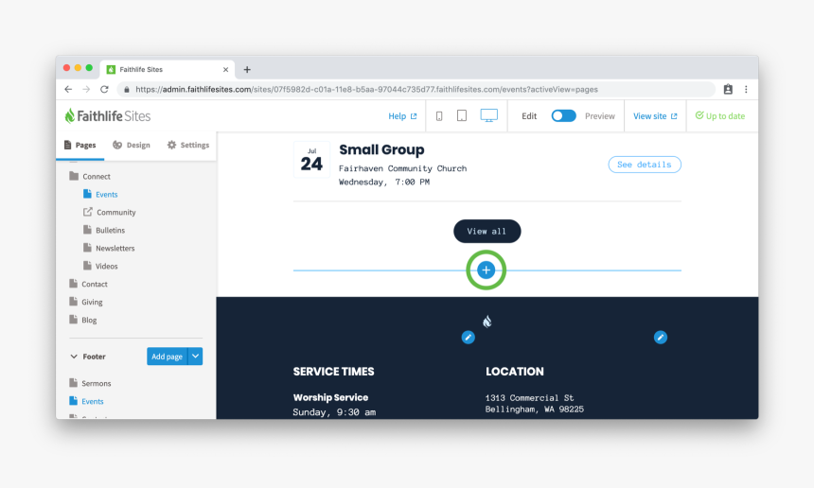The image size is (814, 488).
Task: Select the Blog page
Action: click(x=89, y=320)
